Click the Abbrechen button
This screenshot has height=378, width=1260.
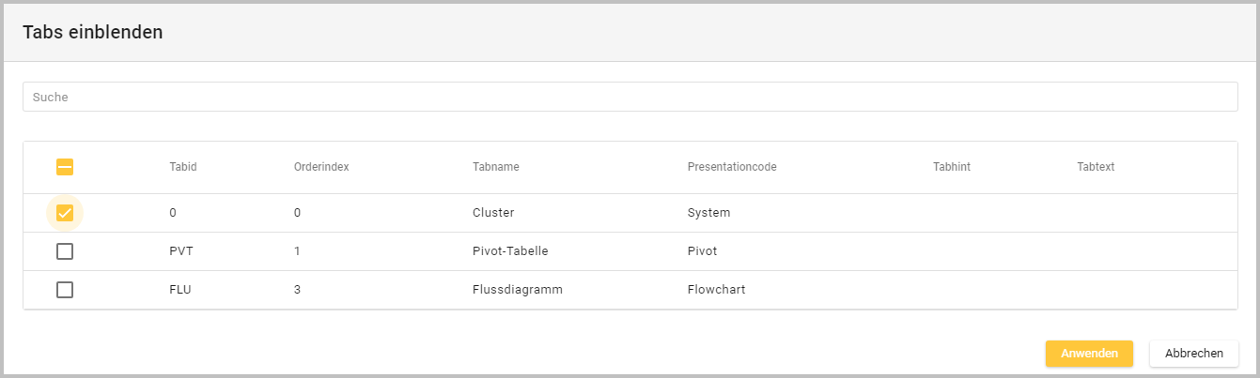1193,354
